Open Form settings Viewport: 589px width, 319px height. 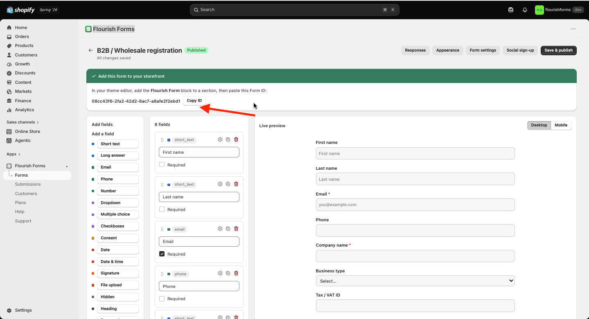pos(483,50)
